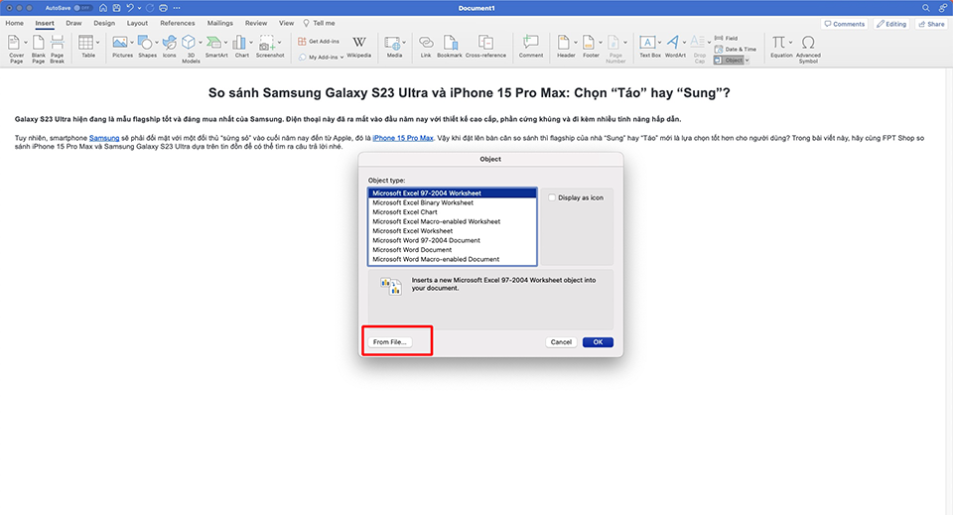Switch to the Mailings tab
Viewport: 953px width, 515px height.
click(x=220, y=23)
